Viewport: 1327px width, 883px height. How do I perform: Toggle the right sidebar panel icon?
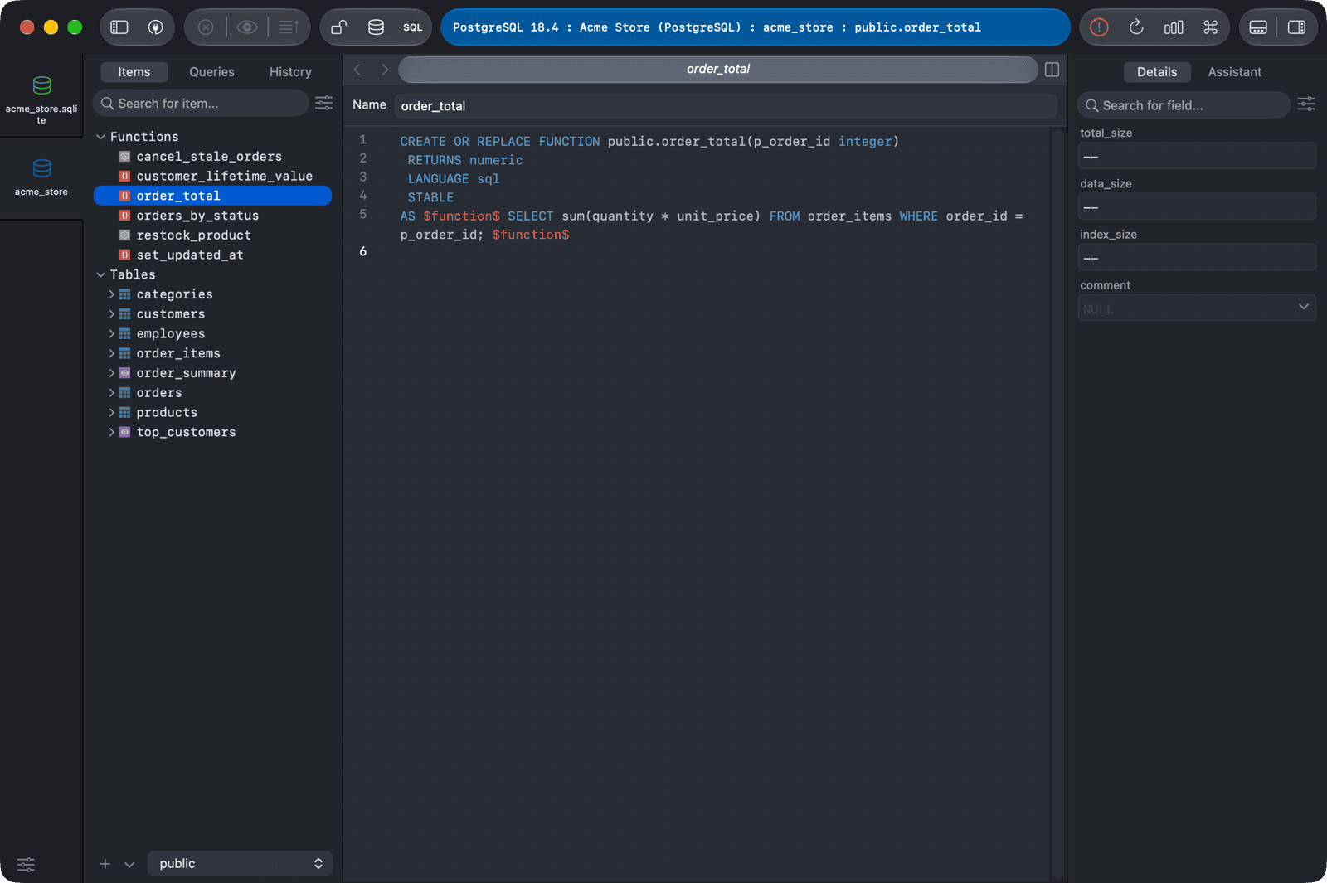click(1296, 27)
